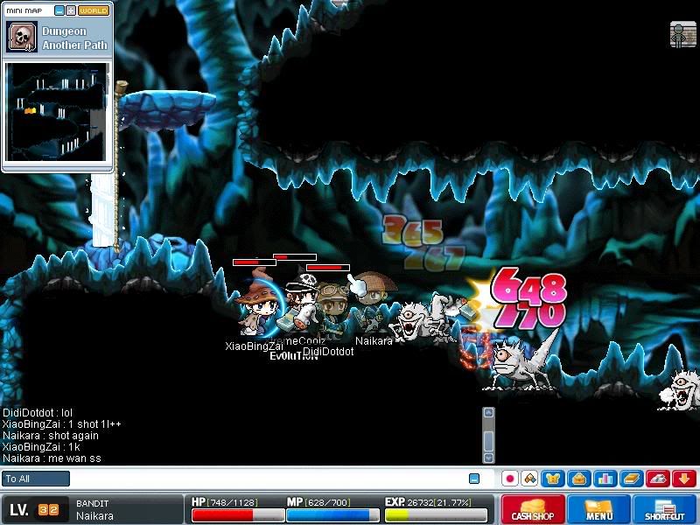Click the HP value 748/1128
This screenshot has width=700, height=525.
pos(233,502)
